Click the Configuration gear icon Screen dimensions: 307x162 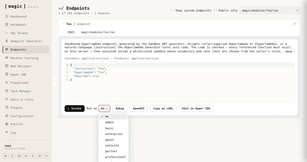(7, 116)
